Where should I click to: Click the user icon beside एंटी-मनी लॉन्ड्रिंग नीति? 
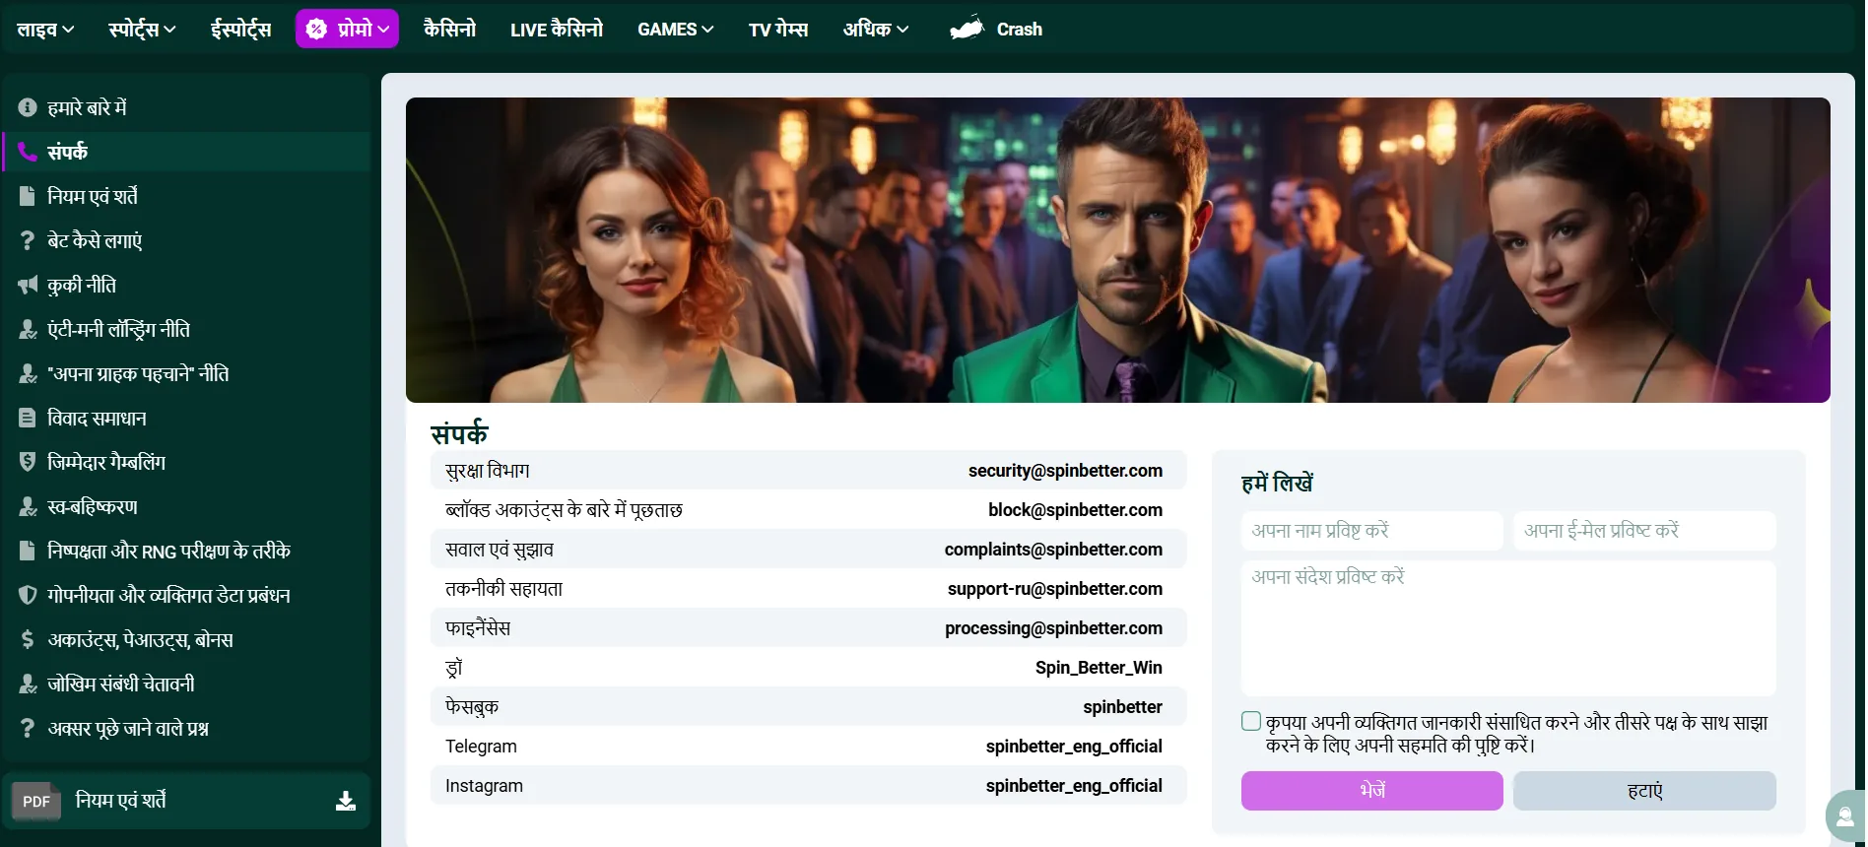(28, 329)
